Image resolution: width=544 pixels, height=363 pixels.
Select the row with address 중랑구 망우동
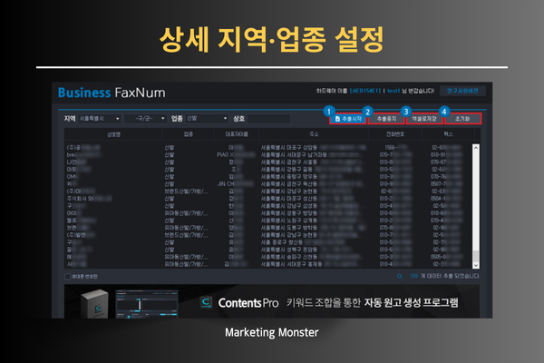(268, 177)
